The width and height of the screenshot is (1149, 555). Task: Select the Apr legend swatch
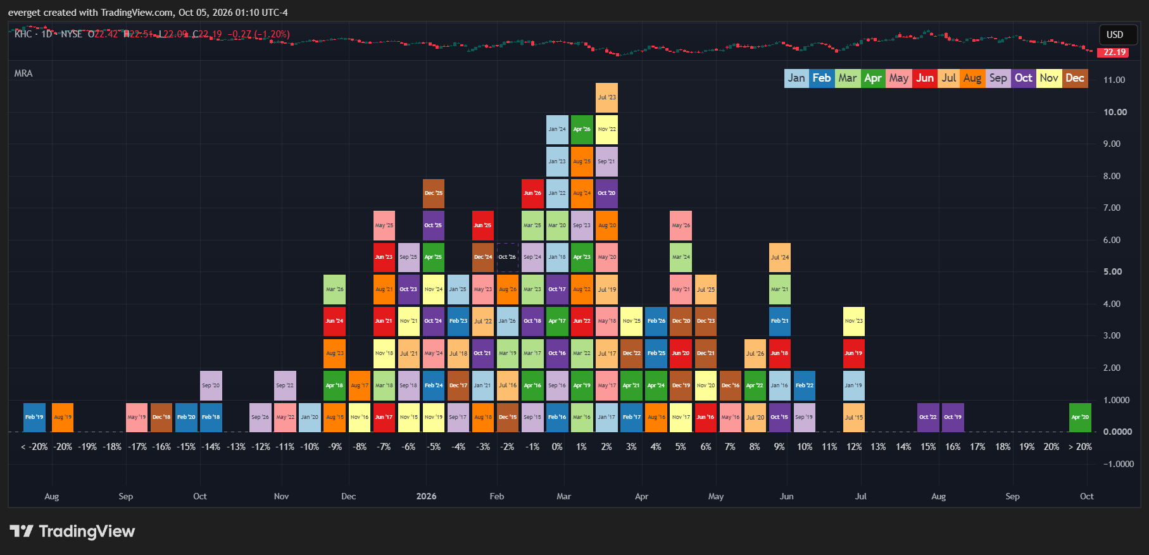coord(873,78)
